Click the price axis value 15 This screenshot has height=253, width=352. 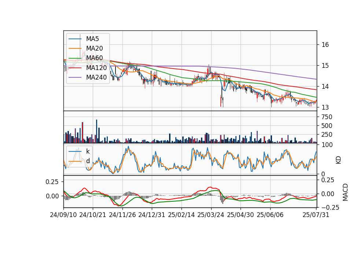click(325, 66)
